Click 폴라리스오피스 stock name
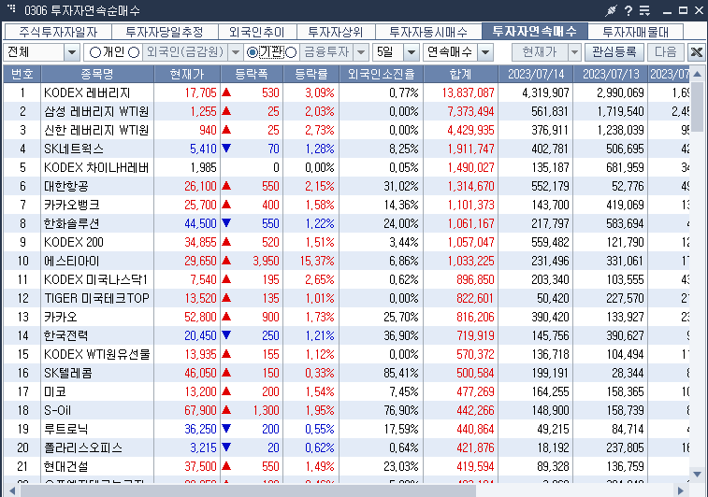The image size is (708, 497). click(83, 447)
